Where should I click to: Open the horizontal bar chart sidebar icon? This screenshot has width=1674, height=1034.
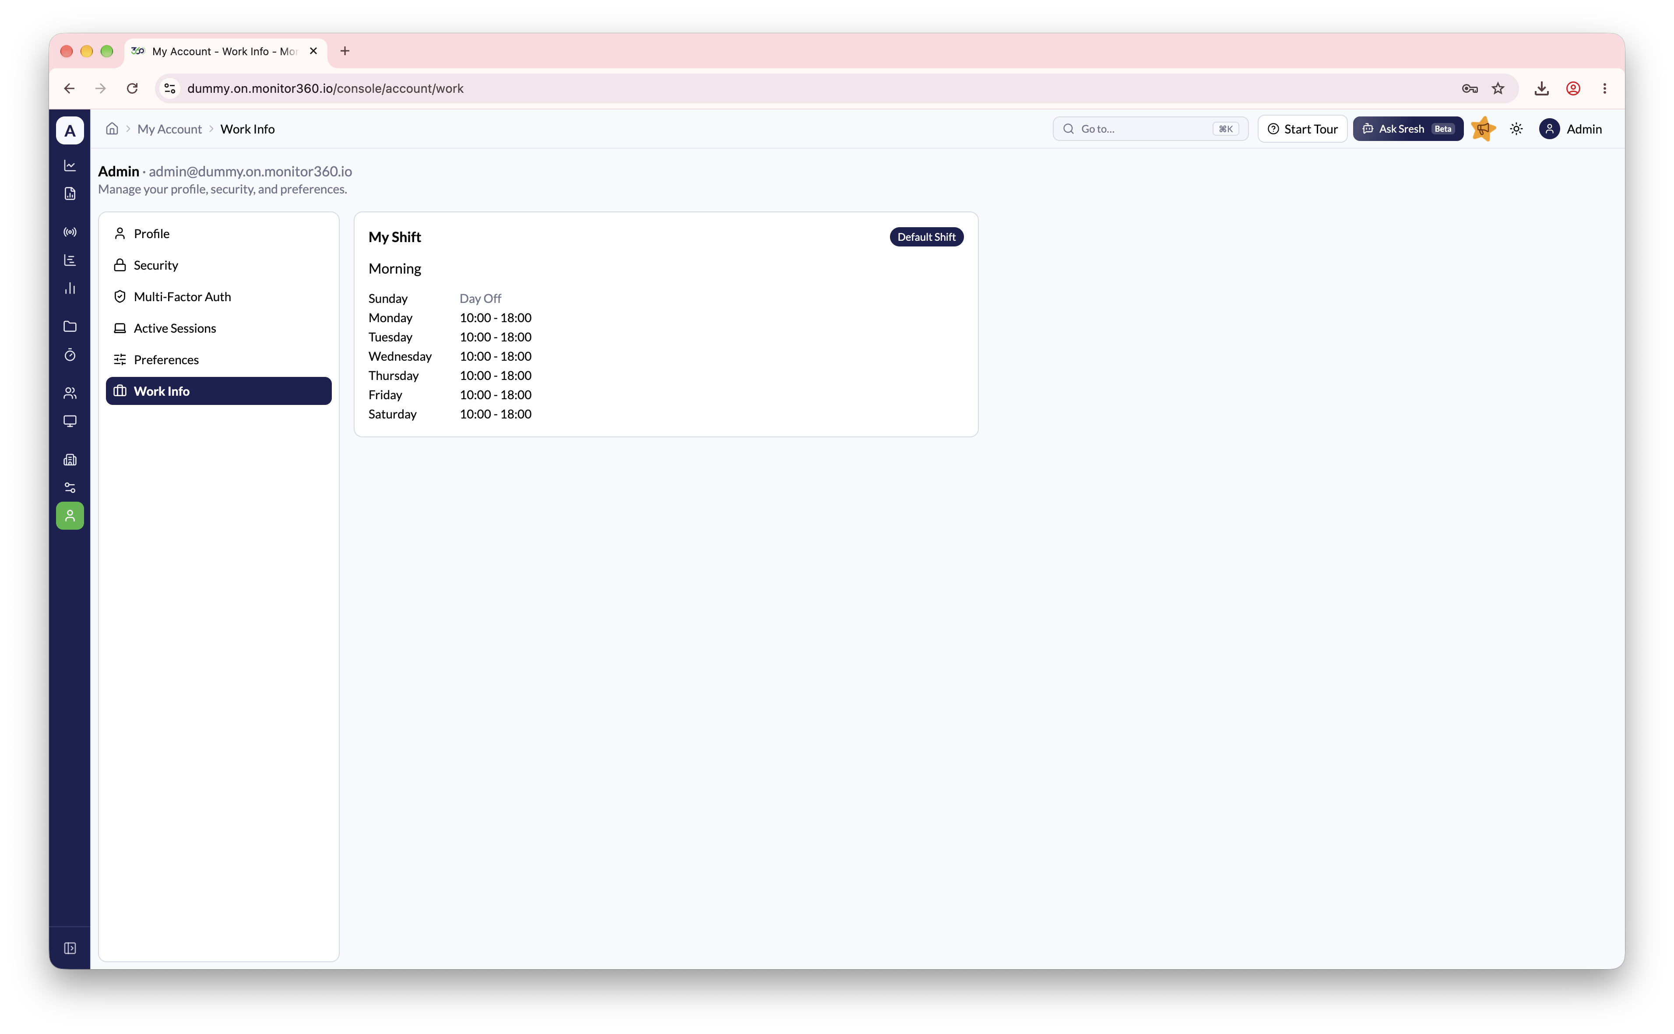point(70,260)
